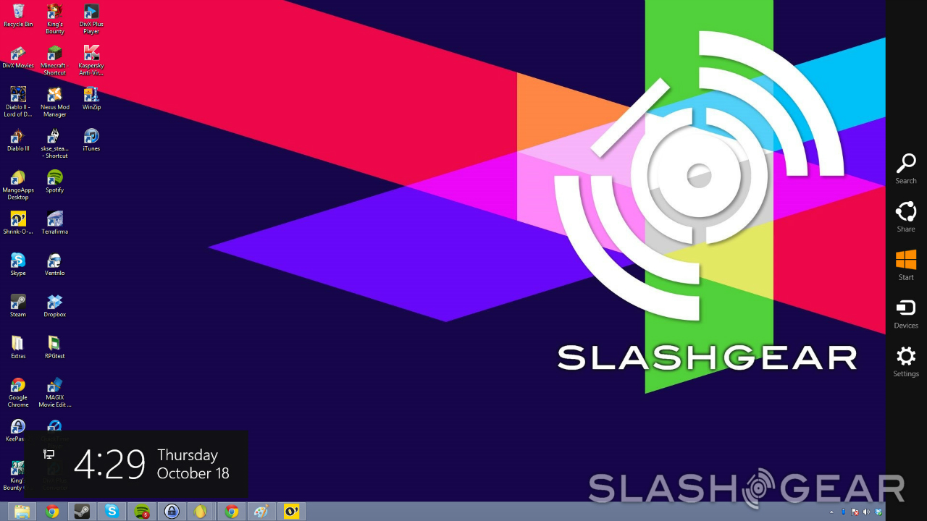927x521 pixels.
Task: Open the Spotify desktop shortcut
Action: pos(54,182)
